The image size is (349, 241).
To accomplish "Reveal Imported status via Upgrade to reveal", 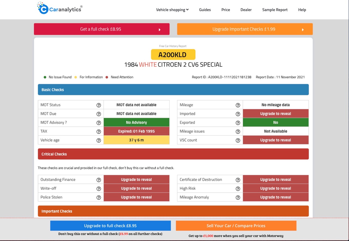I will coord(275,114).
